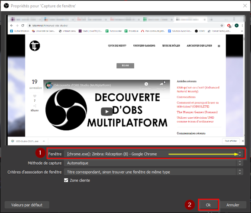Click the watch later clock icon on the video
This screenshot has height=213, width=251.
146,84
